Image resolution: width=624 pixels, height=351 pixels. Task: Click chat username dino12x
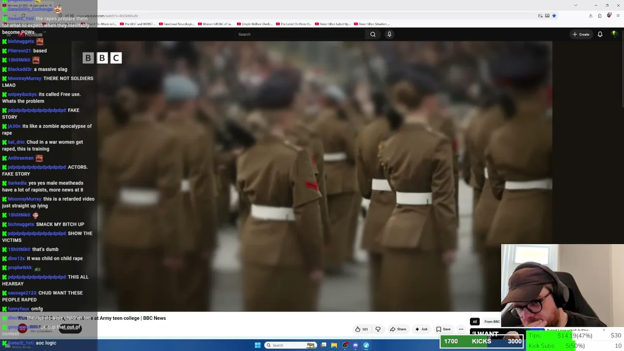tap(16, 258)
